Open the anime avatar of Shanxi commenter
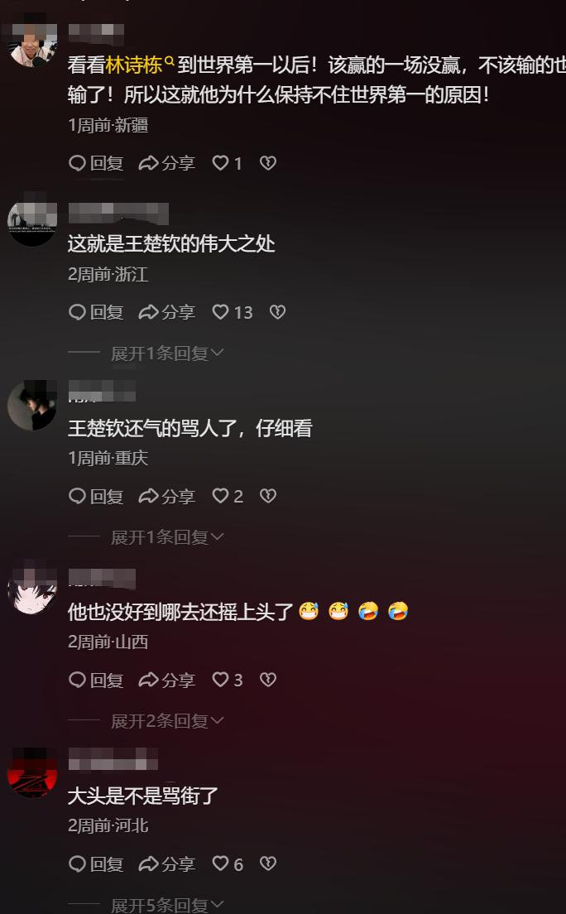566x914 pixels. tap(32, 589)
